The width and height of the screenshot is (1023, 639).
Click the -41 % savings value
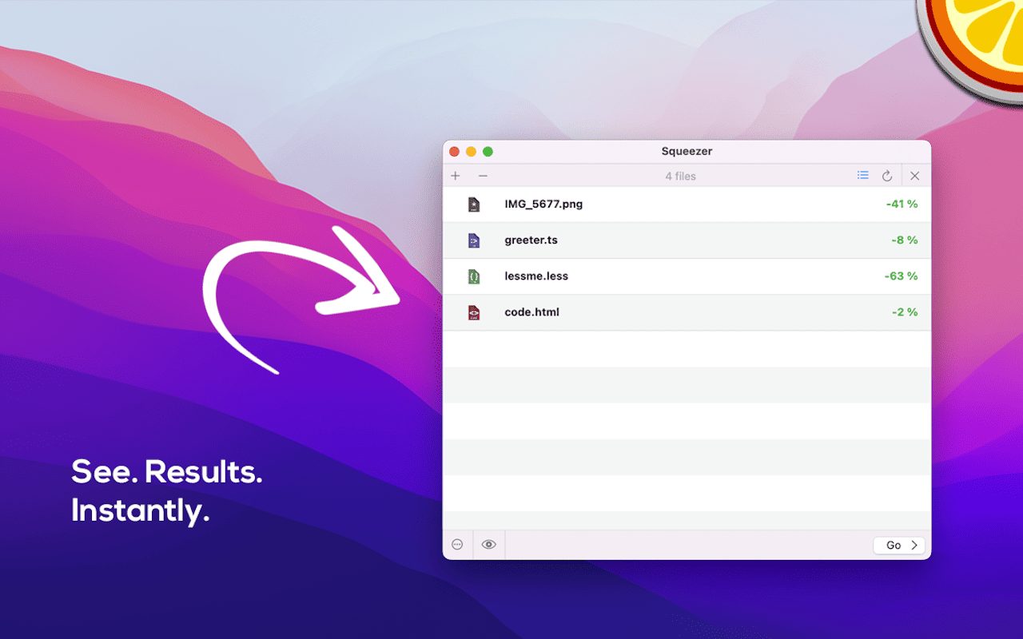click(902, 204)
